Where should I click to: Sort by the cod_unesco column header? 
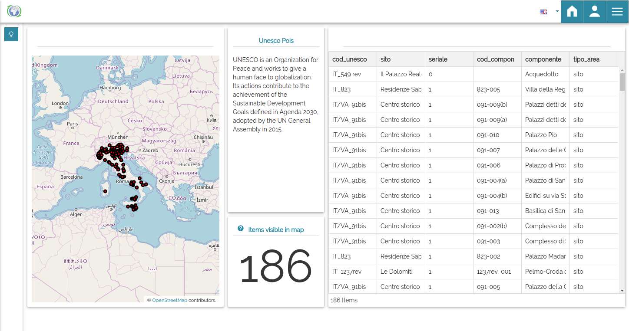(350, 59)
